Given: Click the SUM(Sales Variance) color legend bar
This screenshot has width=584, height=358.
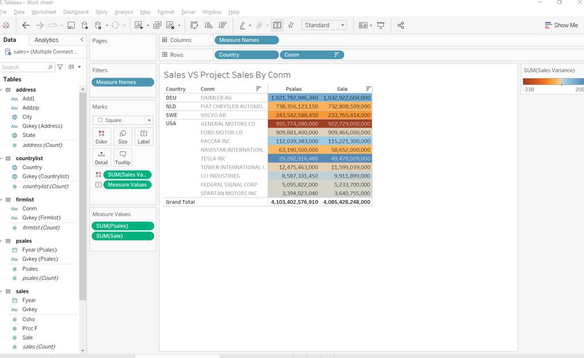Looking at the screenshot, I should (553, 82).
